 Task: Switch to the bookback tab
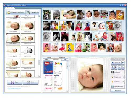click(x=62, y=58)
